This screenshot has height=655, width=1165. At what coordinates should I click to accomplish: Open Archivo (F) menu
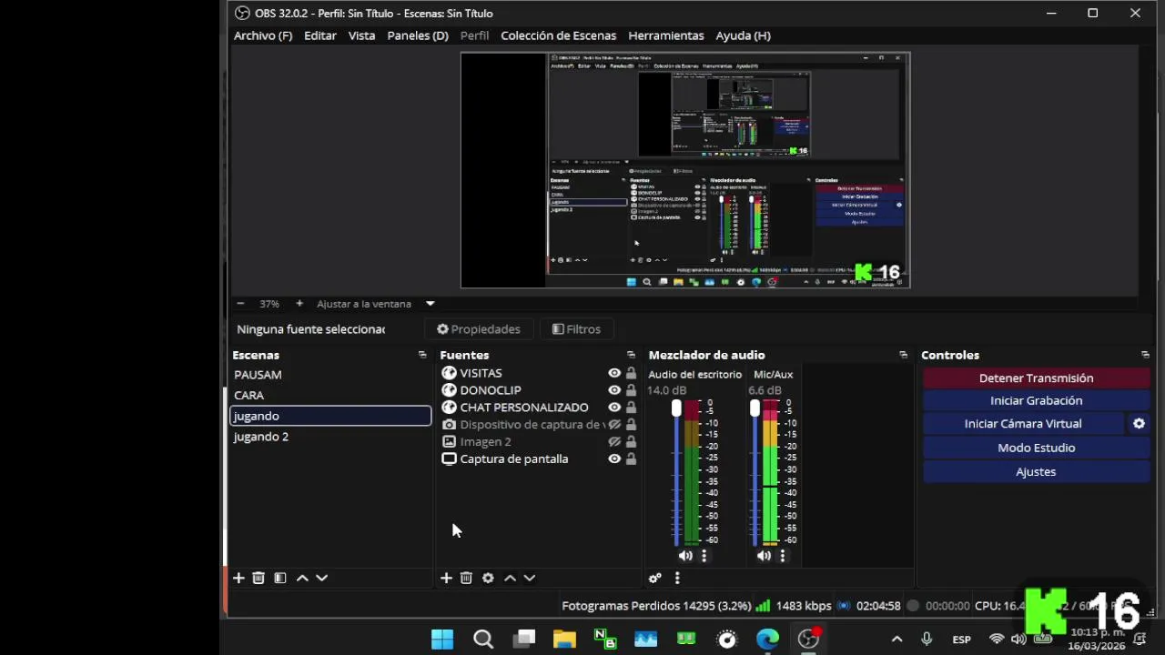[263, 35]
